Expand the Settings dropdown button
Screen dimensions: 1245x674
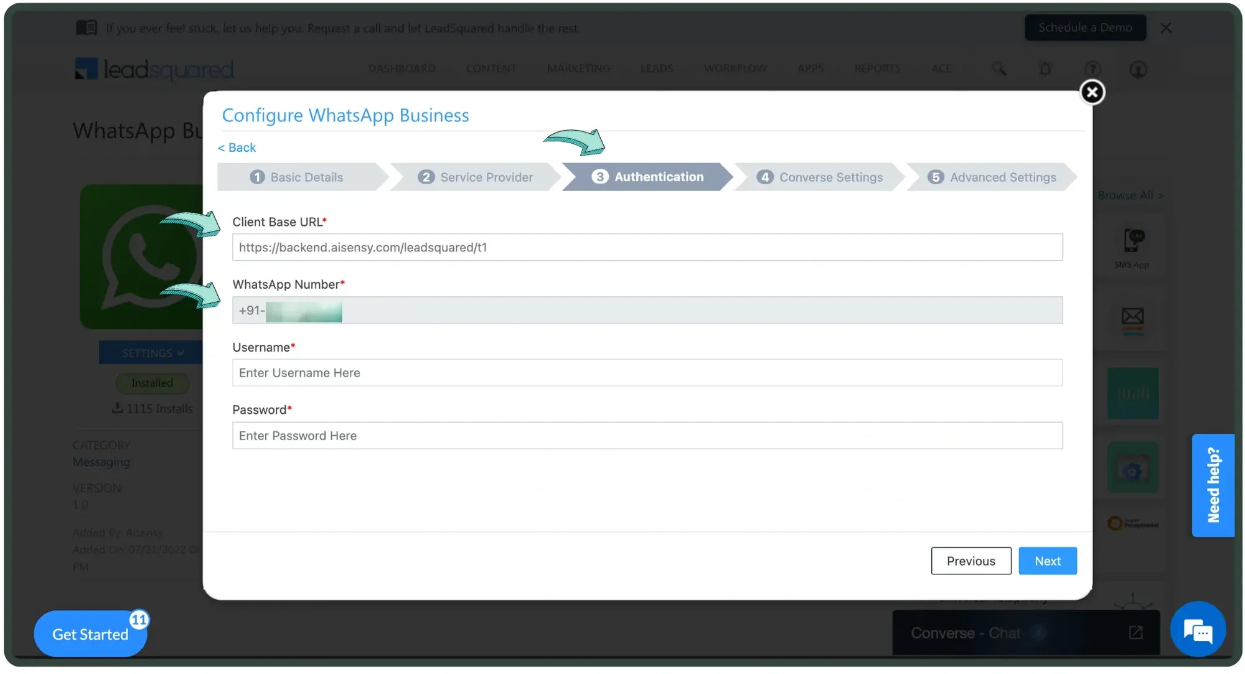coord(151,353)
